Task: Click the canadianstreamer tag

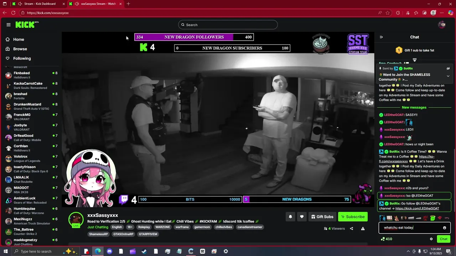Action: point(250,227)
